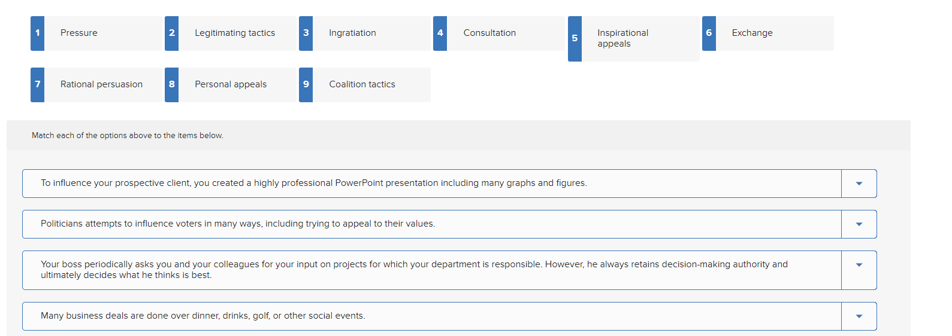
Task: Click the number 3 badge beside Ingratiation
Action: pos(306,33)
